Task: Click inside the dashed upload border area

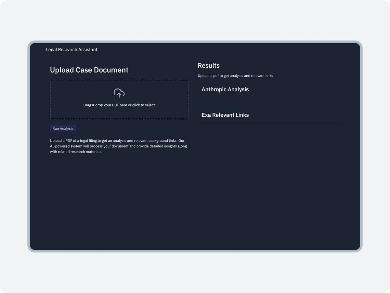Action: pyautogui.click(x=119, y=99)
